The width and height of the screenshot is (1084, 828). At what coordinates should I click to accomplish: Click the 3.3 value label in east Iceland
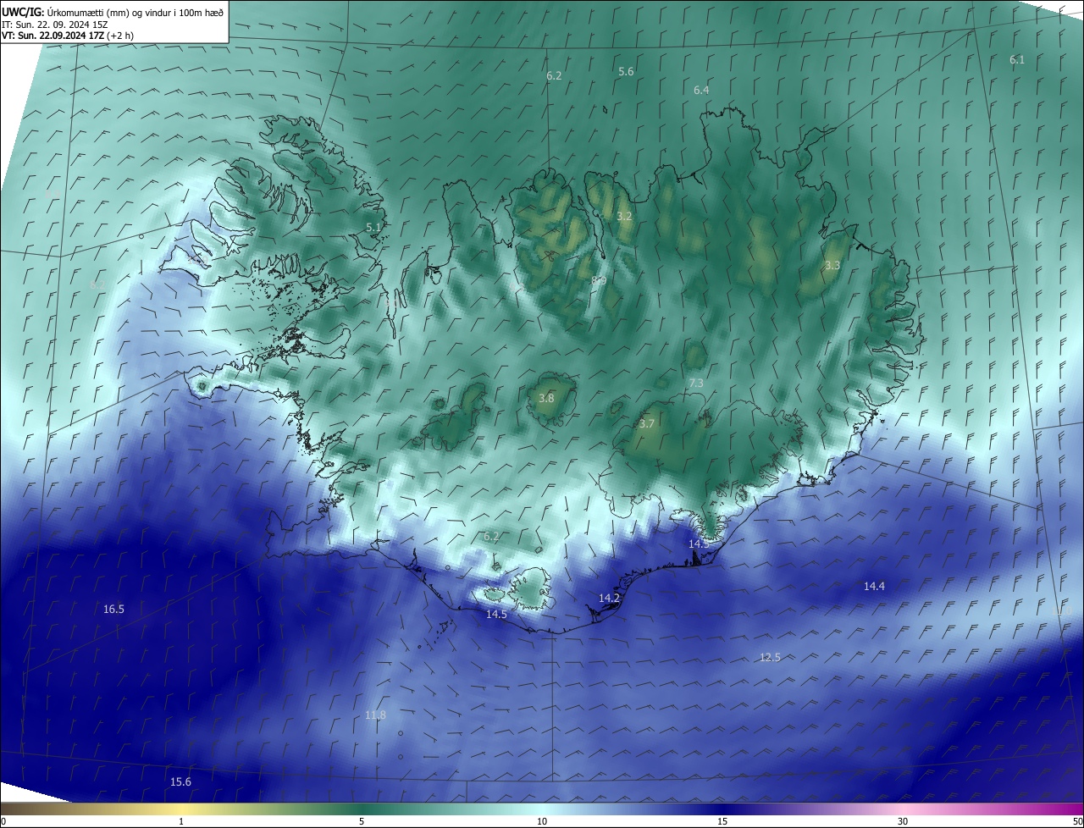[x=832, y=266]
